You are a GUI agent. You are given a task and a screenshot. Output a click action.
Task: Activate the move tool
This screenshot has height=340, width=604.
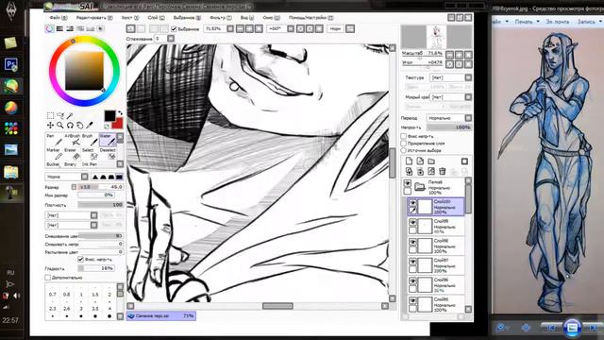click(x=50, y=126)
